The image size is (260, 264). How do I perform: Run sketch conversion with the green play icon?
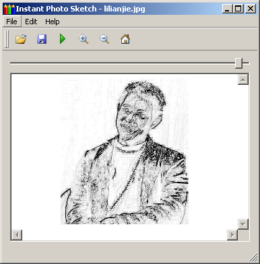click(63, 39)
